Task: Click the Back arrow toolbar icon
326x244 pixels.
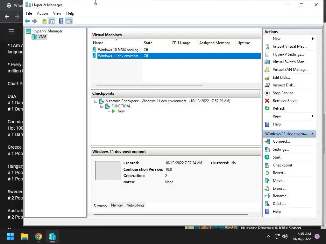Action: coord(27,21)
